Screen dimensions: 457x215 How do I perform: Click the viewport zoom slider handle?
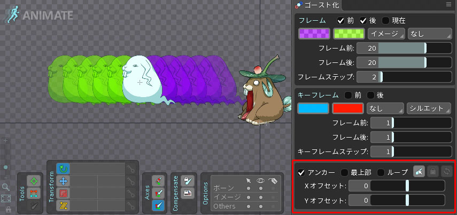click(x=5, y=168)
